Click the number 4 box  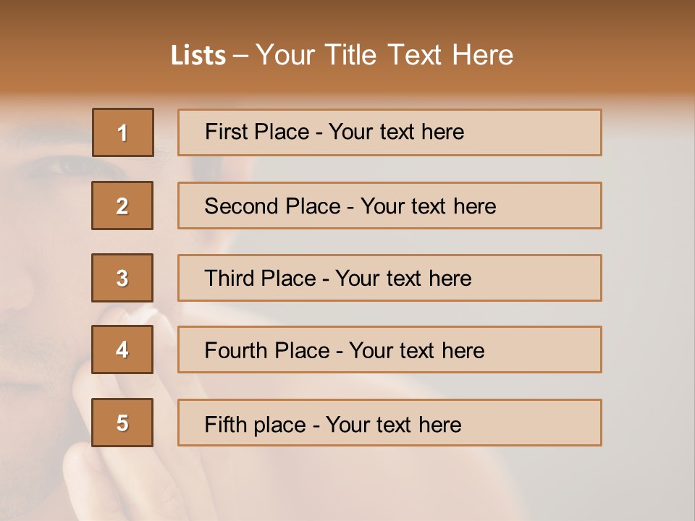122,350
